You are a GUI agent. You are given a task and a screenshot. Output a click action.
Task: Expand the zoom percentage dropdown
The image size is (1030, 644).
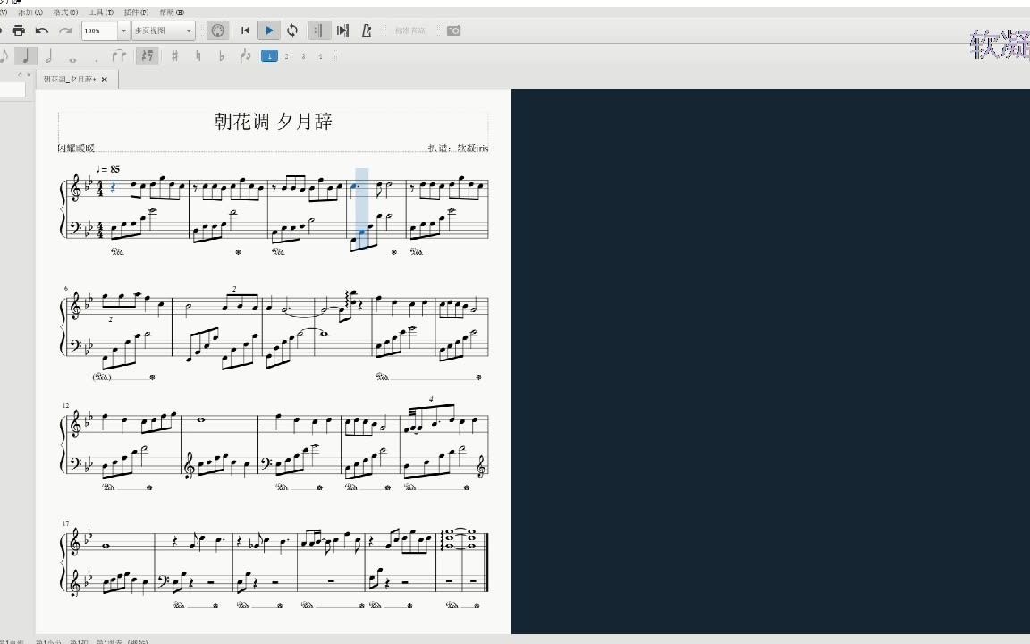point(122,31)
